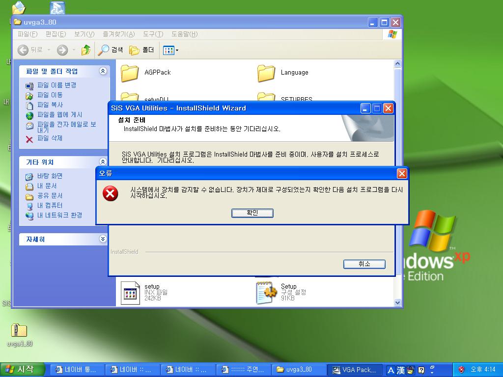The width and height of the screenshot is (503, 377).
Task: Click the 확인 button in the error dialog
Action: 252,213
